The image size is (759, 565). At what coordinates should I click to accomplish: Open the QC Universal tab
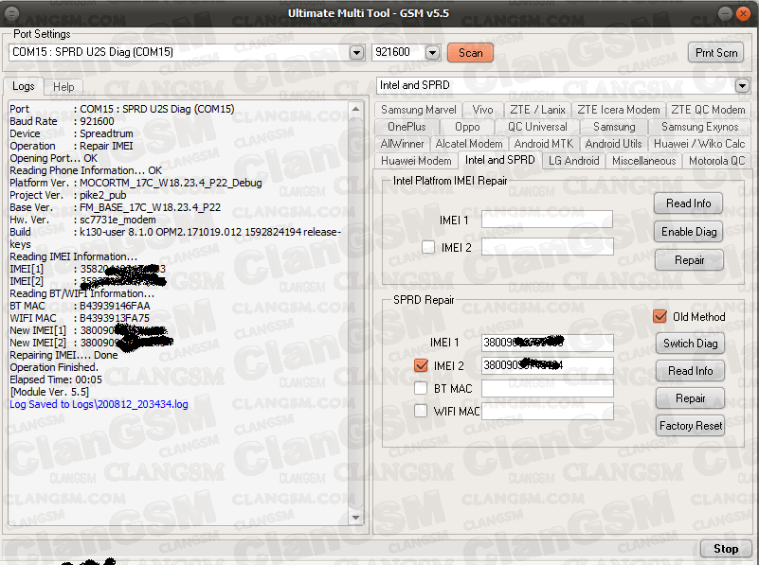(537, 127)
